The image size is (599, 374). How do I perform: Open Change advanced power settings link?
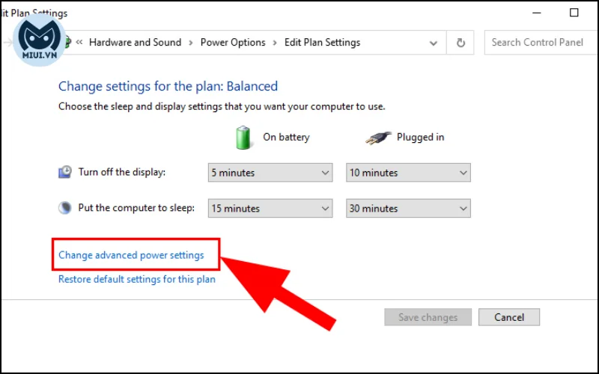tap(131, 255)
